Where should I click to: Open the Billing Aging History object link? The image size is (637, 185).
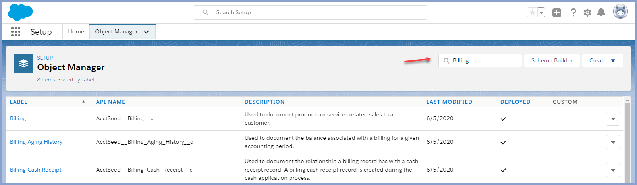(x=36, y=142)
